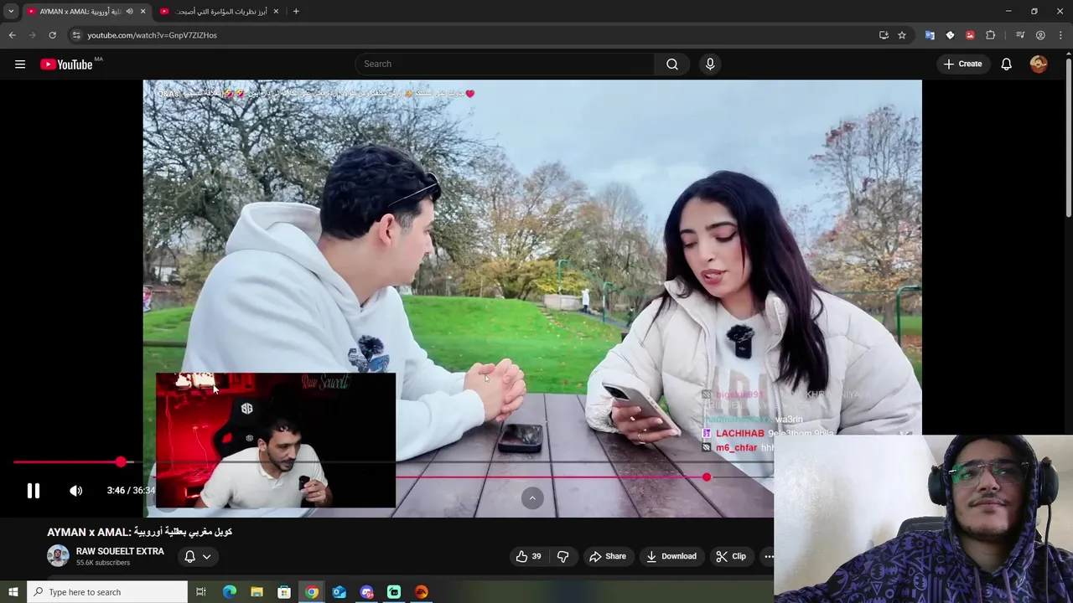
Task: Open the YouTube guide hamburger menu
Action: [20, 64]
